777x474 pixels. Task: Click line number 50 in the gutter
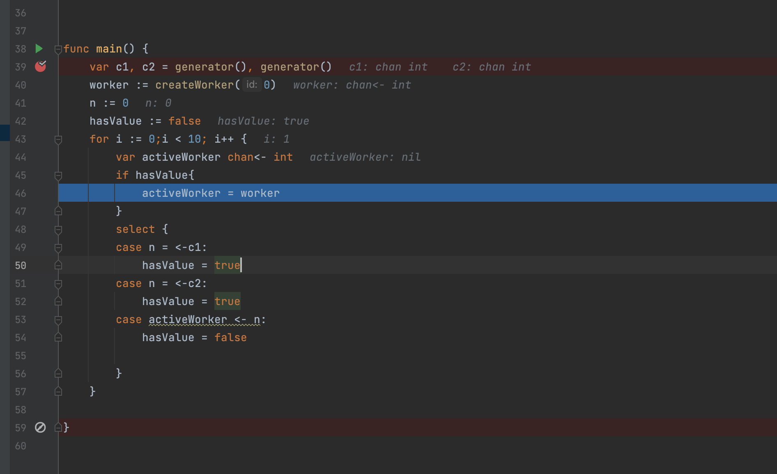tap(21, 266)
